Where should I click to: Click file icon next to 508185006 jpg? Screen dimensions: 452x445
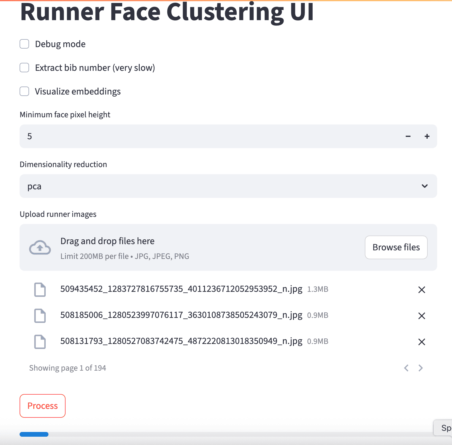(40, 316)
